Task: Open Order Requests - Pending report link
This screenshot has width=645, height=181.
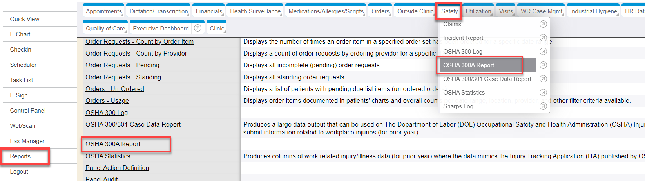Action: tap(122, 65)
